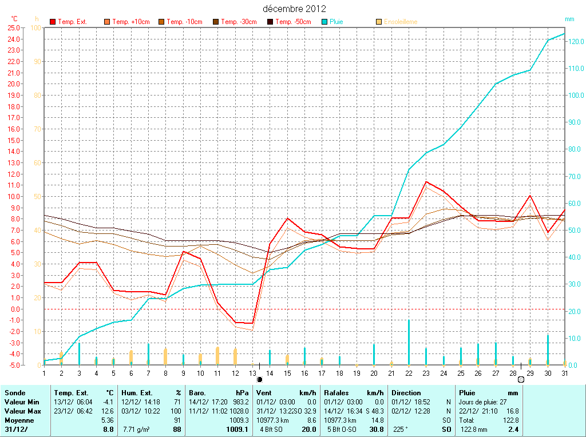586x437 pixels.
Task: Click the full moon icon below day 28
Action: 521,379
